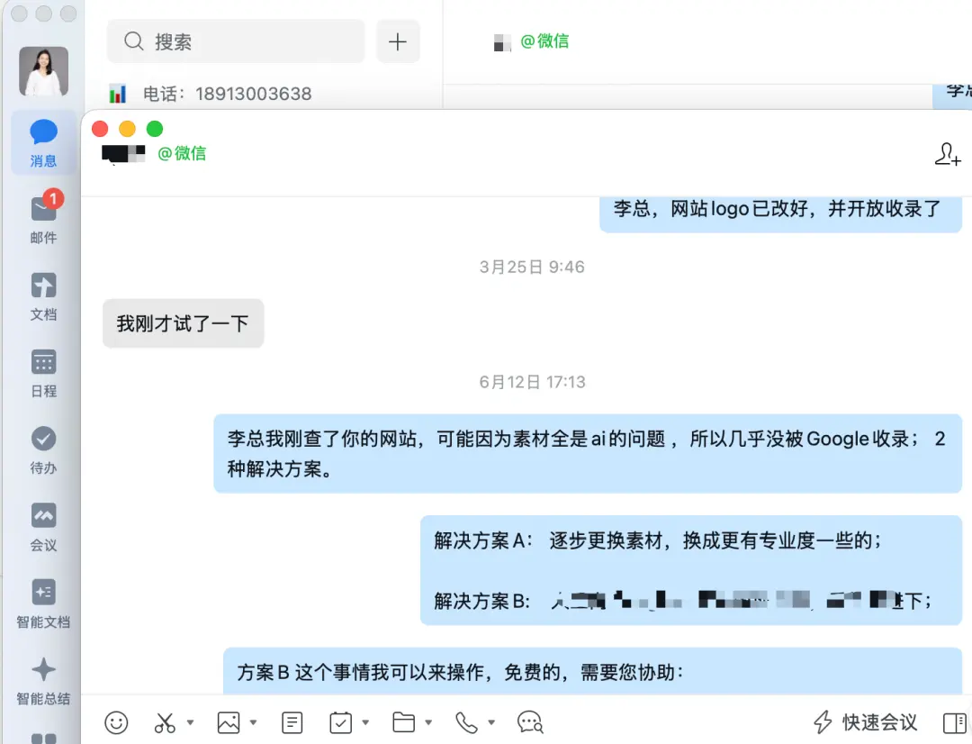The image size is (972, 744).
Task: Open chat history search icon
Action: click(x=530, y=722)
